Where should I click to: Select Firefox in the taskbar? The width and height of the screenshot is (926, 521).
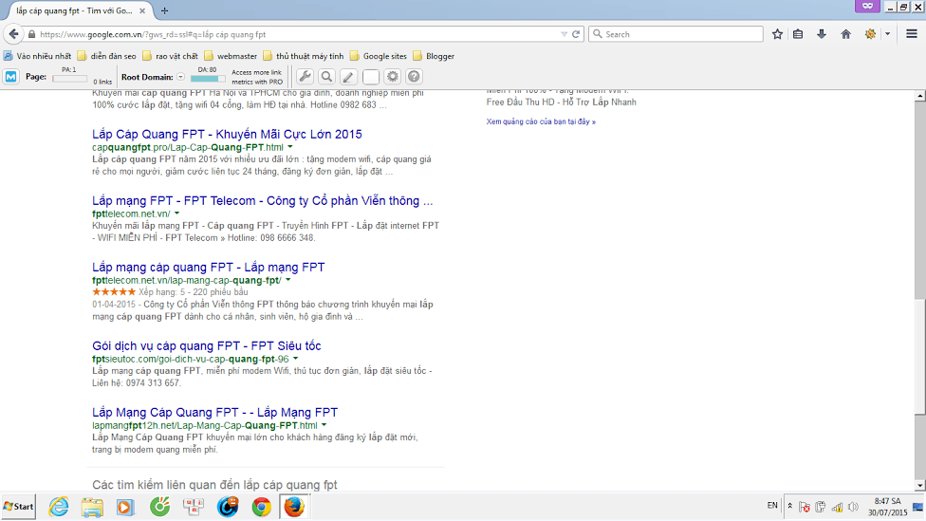(x=294, y=507)
